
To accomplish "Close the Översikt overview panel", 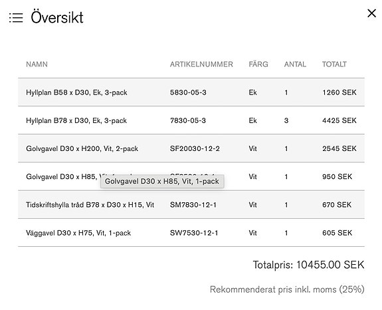I will click(x=371, y=13).
